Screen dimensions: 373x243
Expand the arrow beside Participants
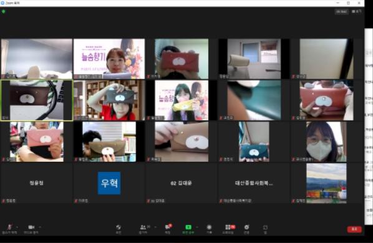[x=155, y=227]
